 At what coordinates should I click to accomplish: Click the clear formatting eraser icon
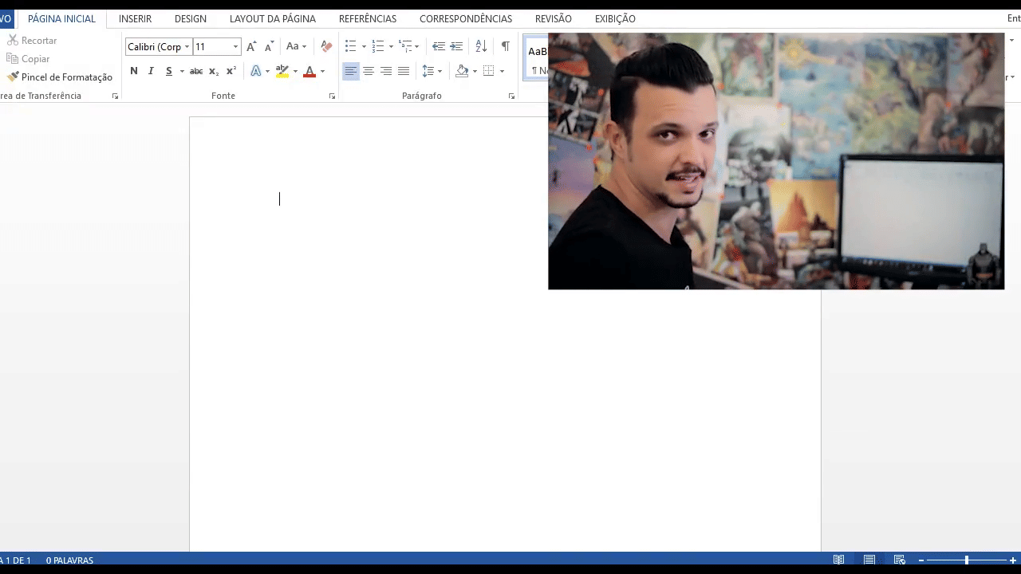326,46
